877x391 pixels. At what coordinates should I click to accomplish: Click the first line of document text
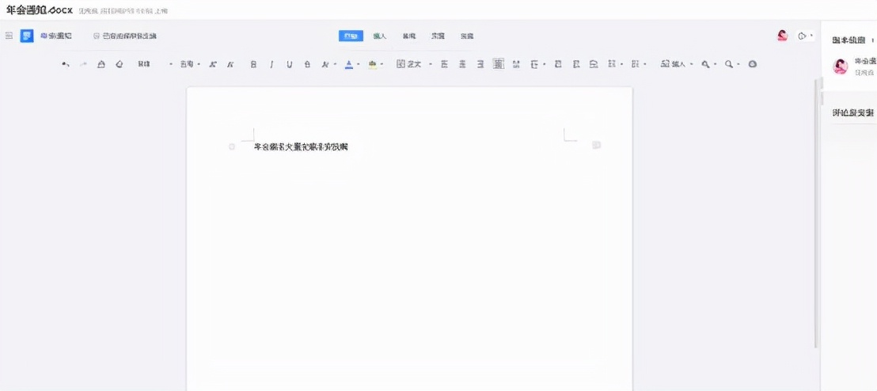pyautogui.click(x=301, y=147)
